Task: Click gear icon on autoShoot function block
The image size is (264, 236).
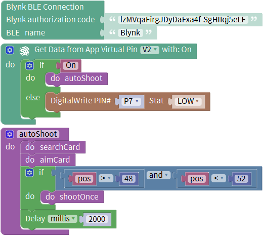Action: pos(10,134)
